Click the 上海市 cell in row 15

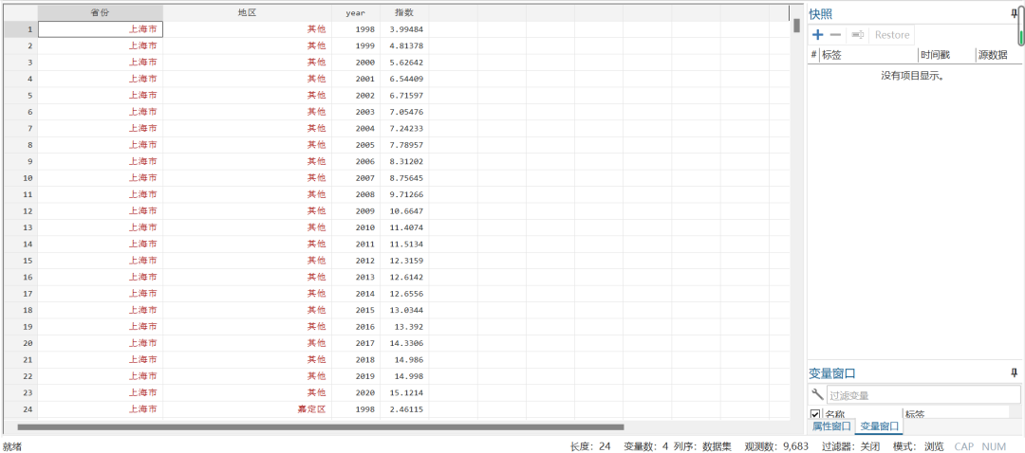100,261
